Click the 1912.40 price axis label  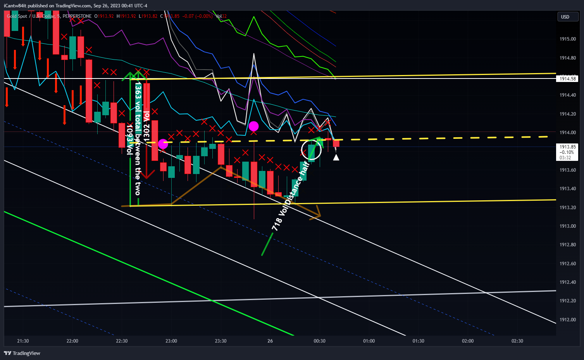(567, 282)
